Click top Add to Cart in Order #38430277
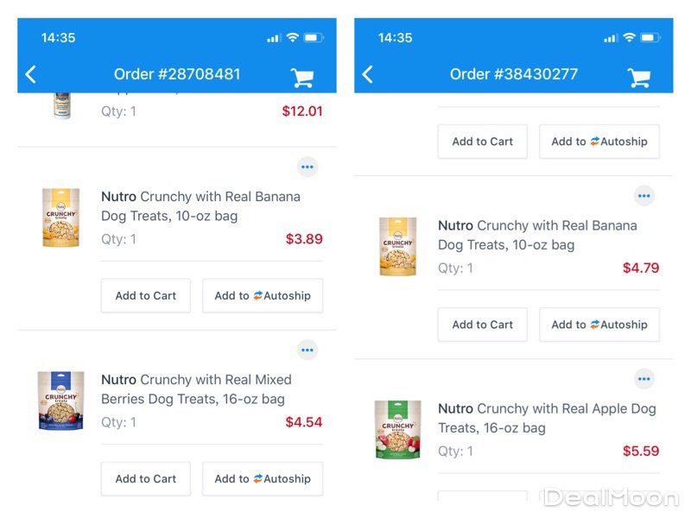Image resolution: width=691 pixels, height=518 pixels. (x=483, y=142)
